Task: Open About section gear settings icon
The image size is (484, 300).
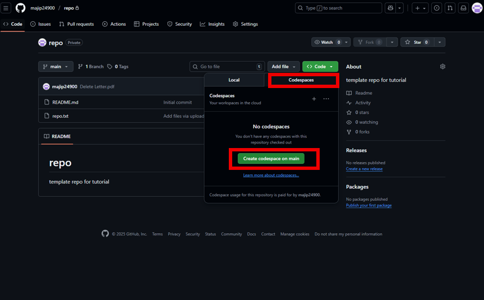Action: pos(442,67)
